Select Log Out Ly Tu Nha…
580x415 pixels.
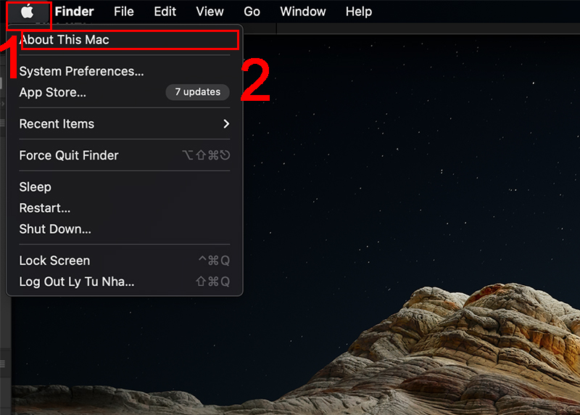(125, 282)
